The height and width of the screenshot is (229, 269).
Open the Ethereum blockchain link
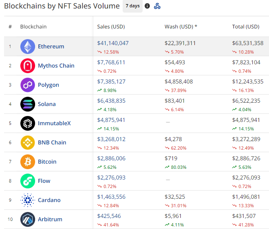point(51,47)
